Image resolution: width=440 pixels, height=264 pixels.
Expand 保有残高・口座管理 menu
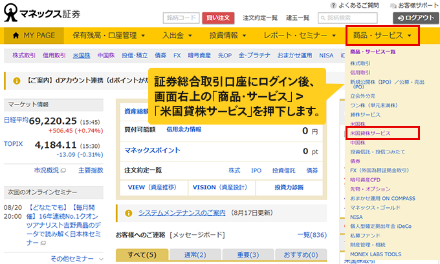(109, 36)
